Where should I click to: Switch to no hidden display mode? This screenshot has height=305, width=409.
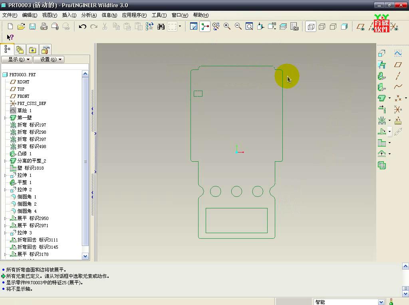(x=333, y=26)
